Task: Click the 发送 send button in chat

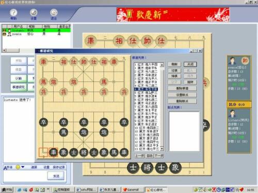Action: coord(56,176)
